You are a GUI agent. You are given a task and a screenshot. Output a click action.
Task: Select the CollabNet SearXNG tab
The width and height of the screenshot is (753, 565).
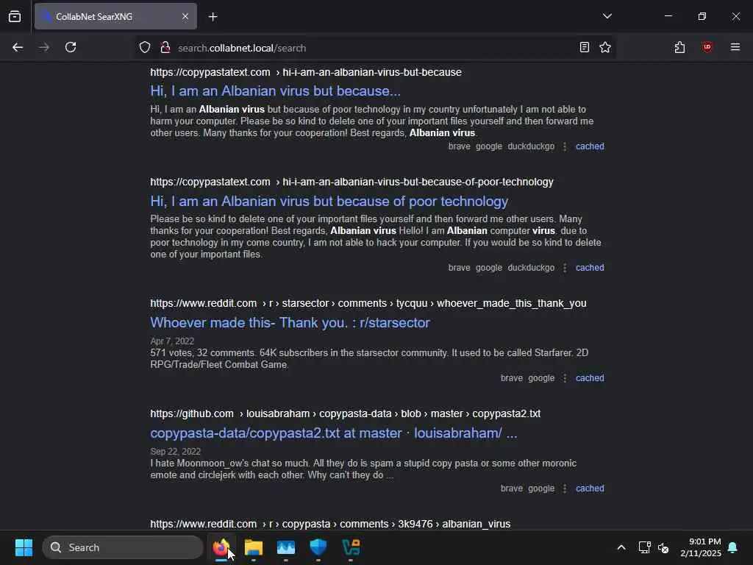[115, 17]
